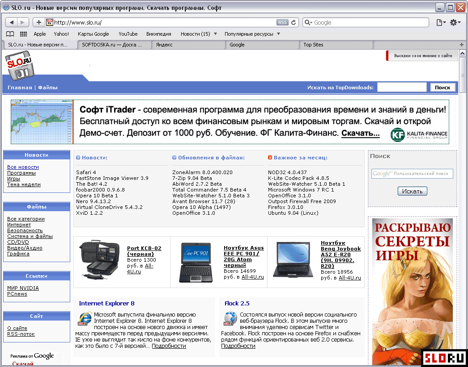
Task: Open the Google search engine dropdown magnifier
Action: 308,23
